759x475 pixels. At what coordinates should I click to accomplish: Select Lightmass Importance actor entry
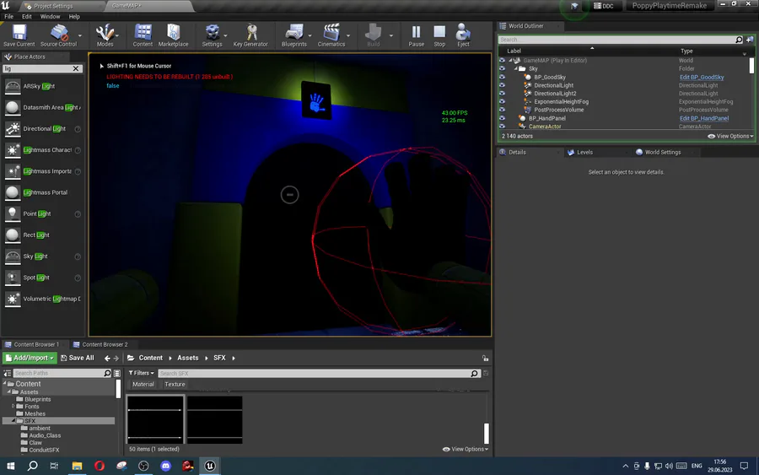tap(42, 171)
